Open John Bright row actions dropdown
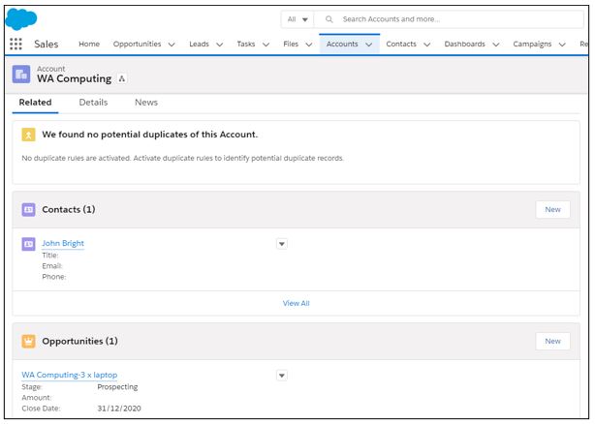595x424 pixels. (x=282, y=244)
